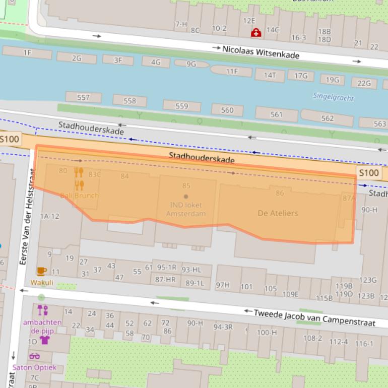The image size is (388, 388).
Task: Open the Saton Optiek glasses icon
Action: (x=34, y=356)
